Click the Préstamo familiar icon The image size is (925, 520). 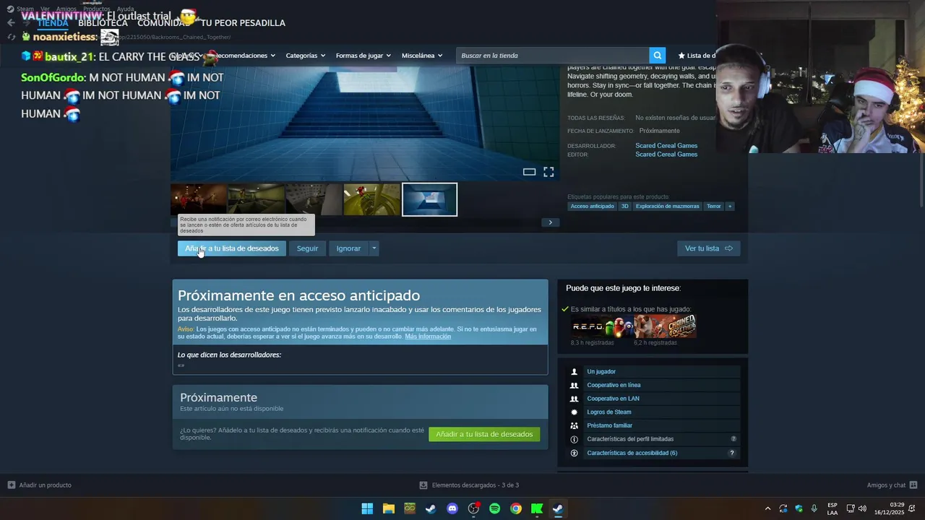[575, 426]
